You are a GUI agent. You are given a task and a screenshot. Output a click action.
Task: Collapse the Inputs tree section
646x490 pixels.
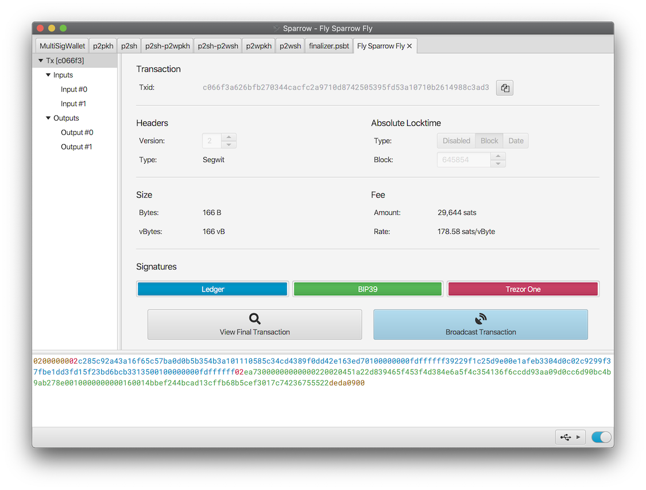(x=48, y=75)
